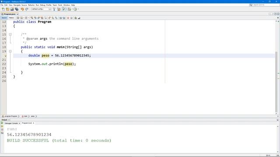Open the Edit menu

click(x=6, y=5)
